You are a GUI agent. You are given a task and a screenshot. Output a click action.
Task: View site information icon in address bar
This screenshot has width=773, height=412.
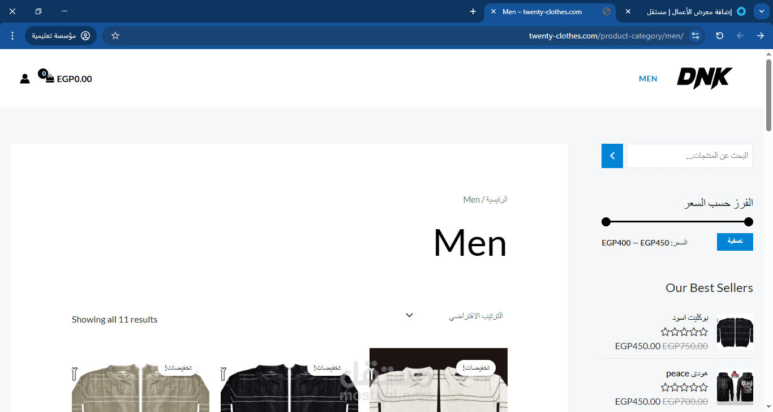tap(696, 36)
